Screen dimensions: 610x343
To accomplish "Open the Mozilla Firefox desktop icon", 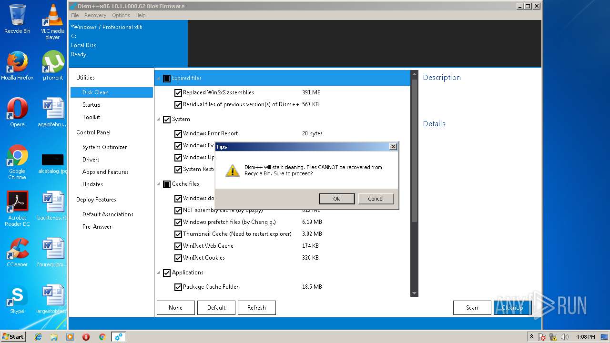I will tap(17, 66).
